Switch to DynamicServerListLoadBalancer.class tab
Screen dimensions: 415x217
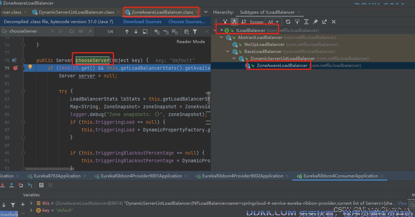coord(76,12)
